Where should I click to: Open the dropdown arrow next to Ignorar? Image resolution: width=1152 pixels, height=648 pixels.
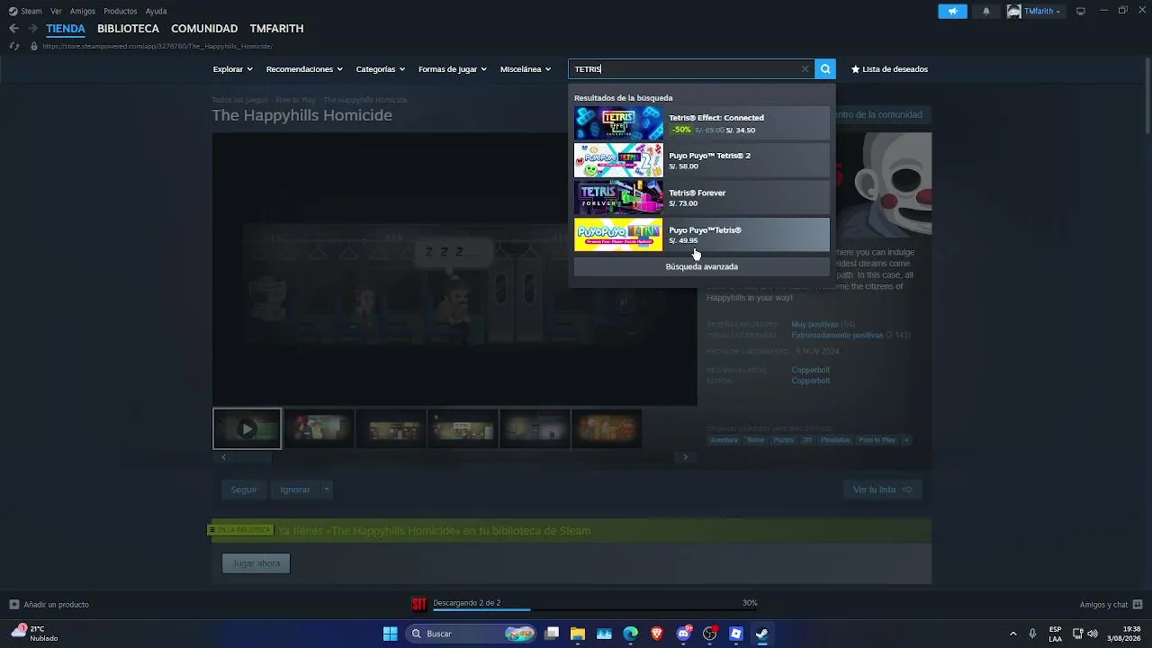(327, 490)
